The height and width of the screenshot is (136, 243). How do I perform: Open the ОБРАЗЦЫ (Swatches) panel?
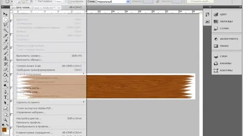227,22
